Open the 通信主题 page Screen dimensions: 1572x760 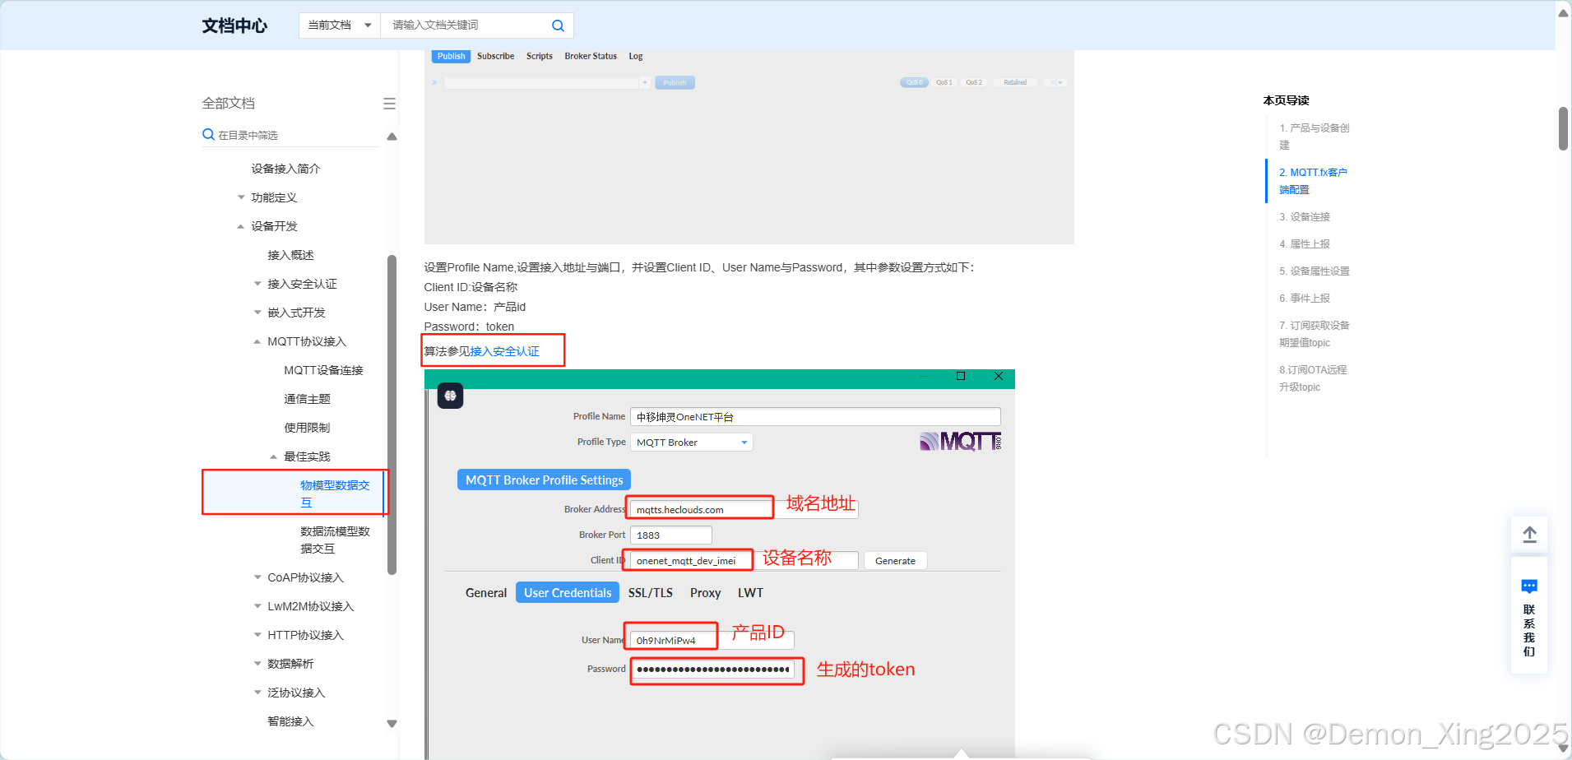click(307, 399)
